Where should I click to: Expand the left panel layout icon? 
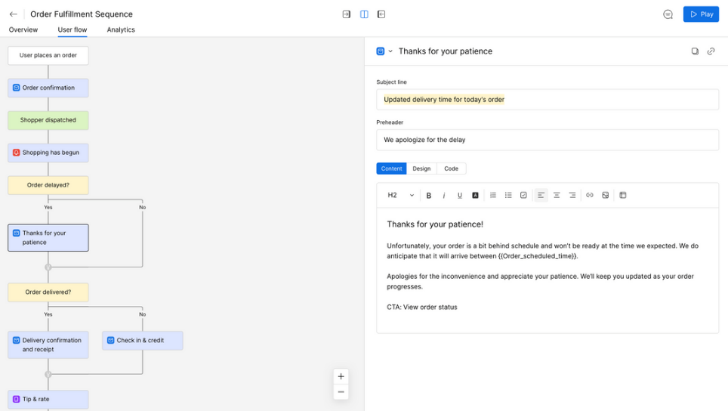(x=347, y=14)
